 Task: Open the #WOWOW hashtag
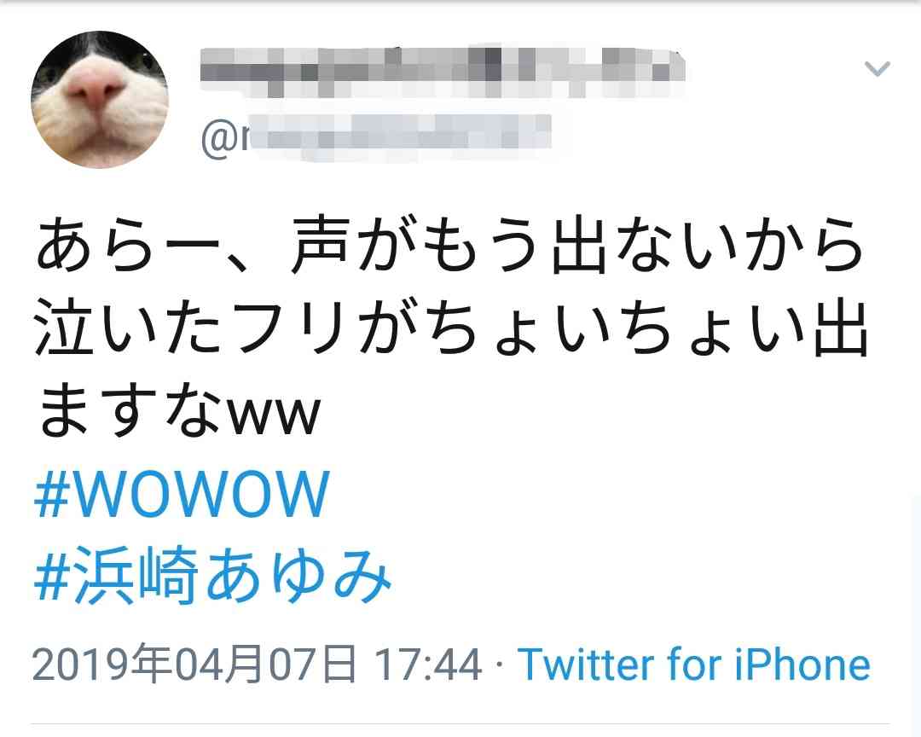click(182, 494)
